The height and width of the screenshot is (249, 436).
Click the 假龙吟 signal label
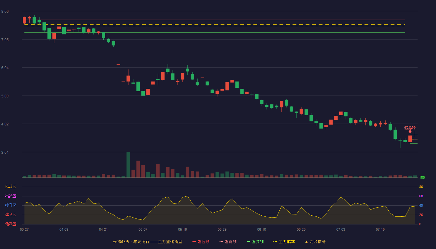[x=410, y=128]
